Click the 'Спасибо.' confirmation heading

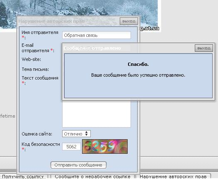[138, 64]
